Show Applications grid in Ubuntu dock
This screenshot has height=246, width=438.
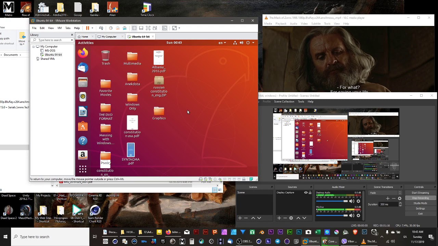pos(82,169)
